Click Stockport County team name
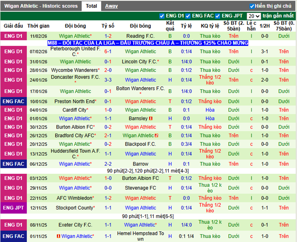Viewport: 297px width, 242px height. point(74,208)
